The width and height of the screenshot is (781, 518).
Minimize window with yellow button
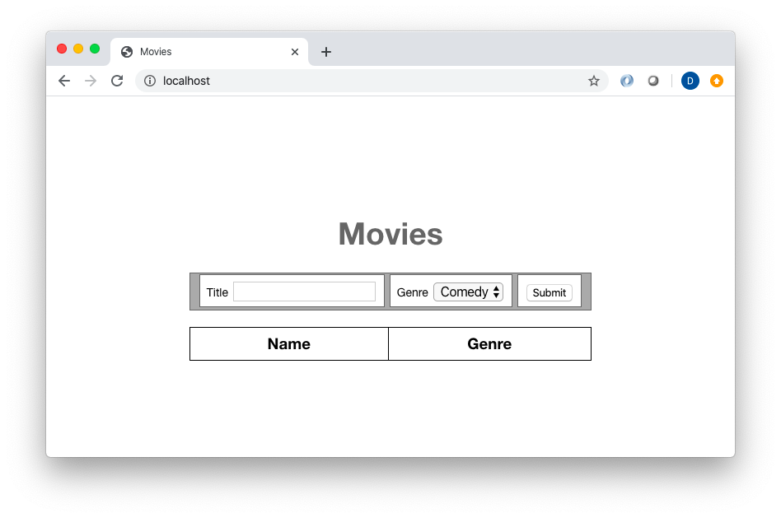pos(78,49)
